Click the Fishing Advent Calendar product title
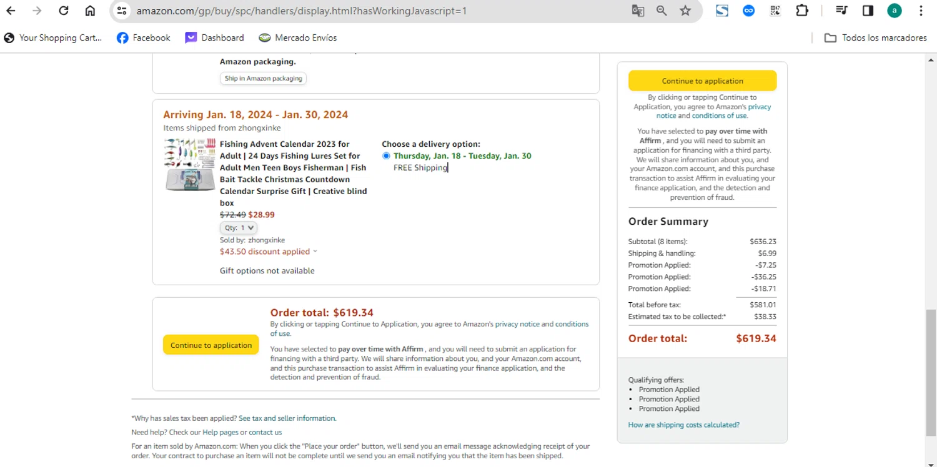937x467 pixels. point(293,174)
